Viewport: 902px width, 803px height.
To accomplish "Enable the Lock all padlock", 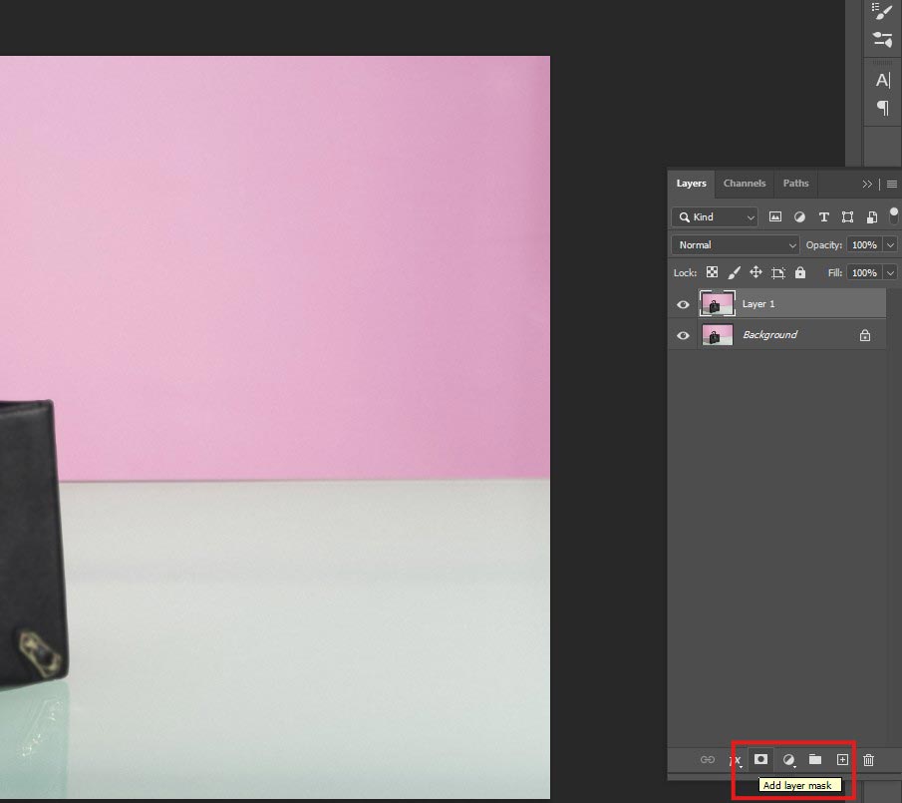I will click(799, 272).
